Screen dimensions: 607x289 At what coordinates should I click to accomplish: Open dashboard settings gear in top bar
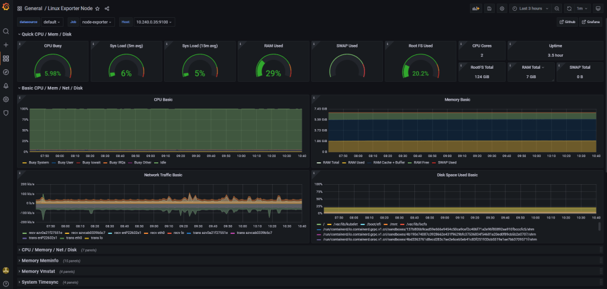pos(502,9)
